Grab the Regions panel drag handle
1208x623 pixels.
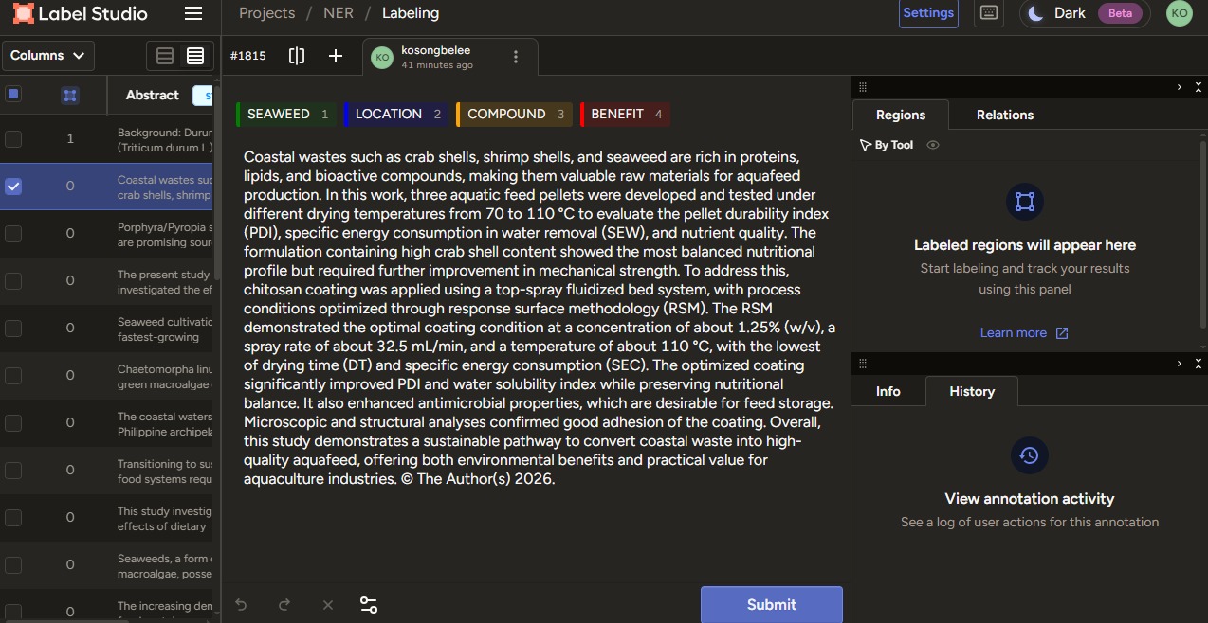point(863,86)
